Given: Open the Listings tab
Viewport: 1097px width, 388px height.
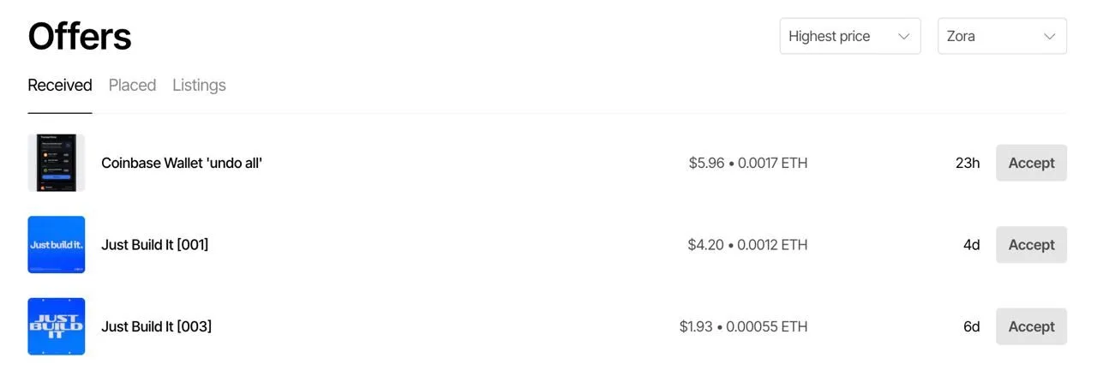Looking at the screenshot, I should point(199,85).
